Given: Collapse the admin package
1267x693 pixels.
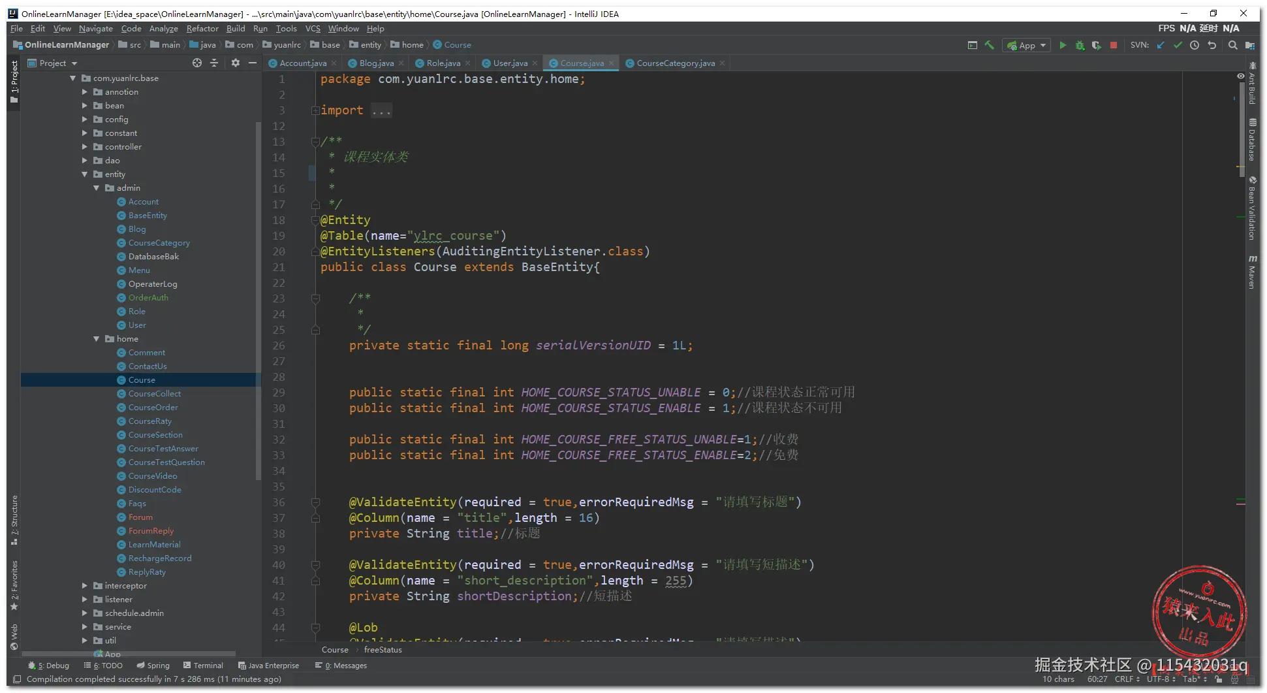Looking at the screenshot, I should [x=97, y=188].
